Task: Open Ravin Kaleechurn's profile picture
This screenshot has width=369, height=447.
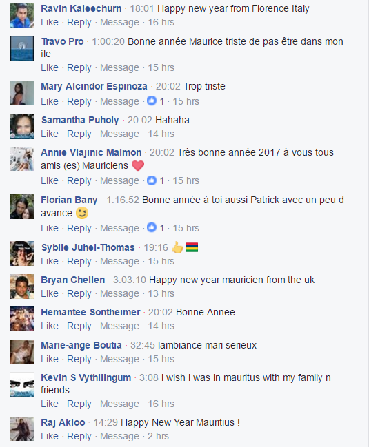Action: pyautogui.click(x=22, y=15)
